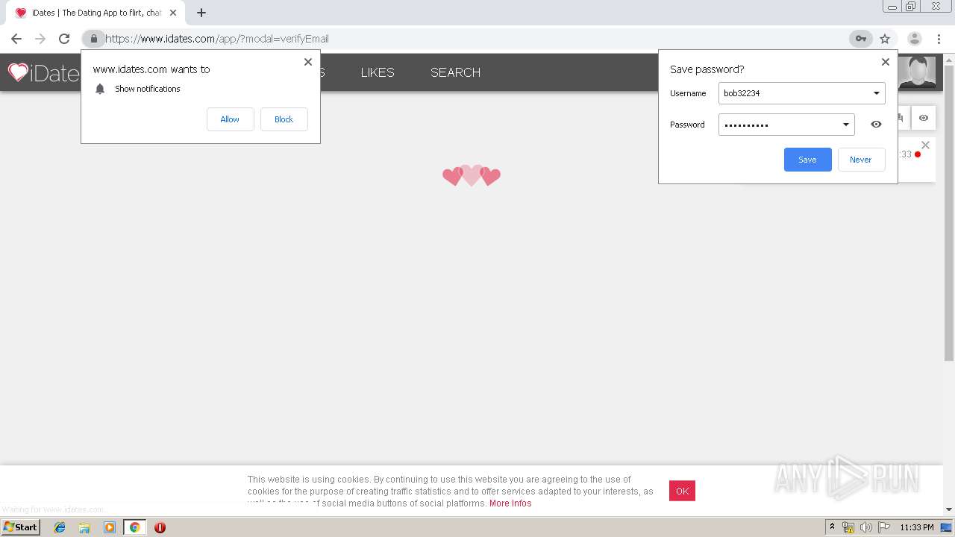Image resolution: width=955 pixels, height=537 pixels.
Task: Open Windows Explorer folder in taskbar
Action: click(84, 527)
